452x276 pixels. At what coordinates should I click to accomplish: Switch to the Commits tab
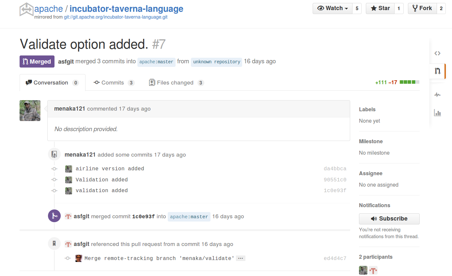tap(114, 83)
